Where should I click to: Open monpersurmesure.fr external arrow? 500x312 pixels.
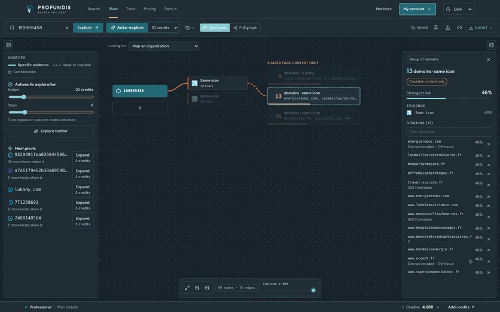point(488,165)
